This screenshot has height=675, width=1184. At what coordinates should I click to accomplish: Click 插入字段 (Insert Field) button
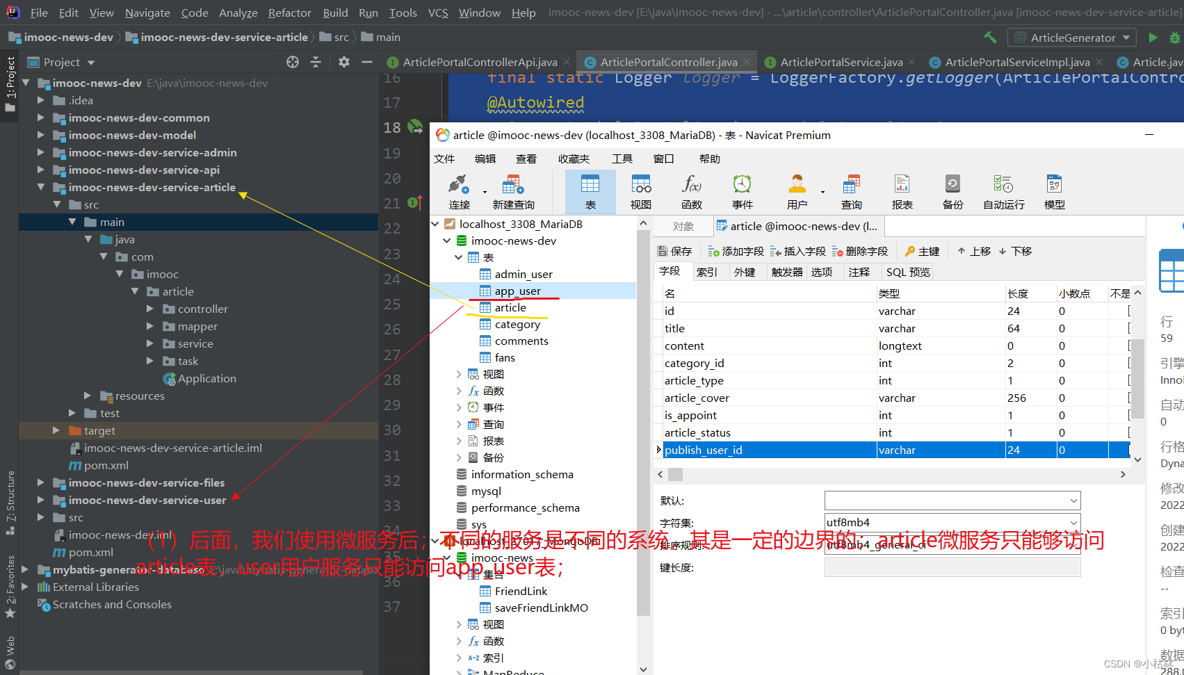pos(797,251)
